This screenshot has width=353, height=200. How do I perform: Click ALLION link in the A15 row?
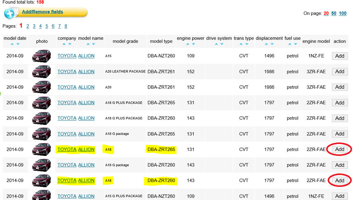click(x=86, y=56)
